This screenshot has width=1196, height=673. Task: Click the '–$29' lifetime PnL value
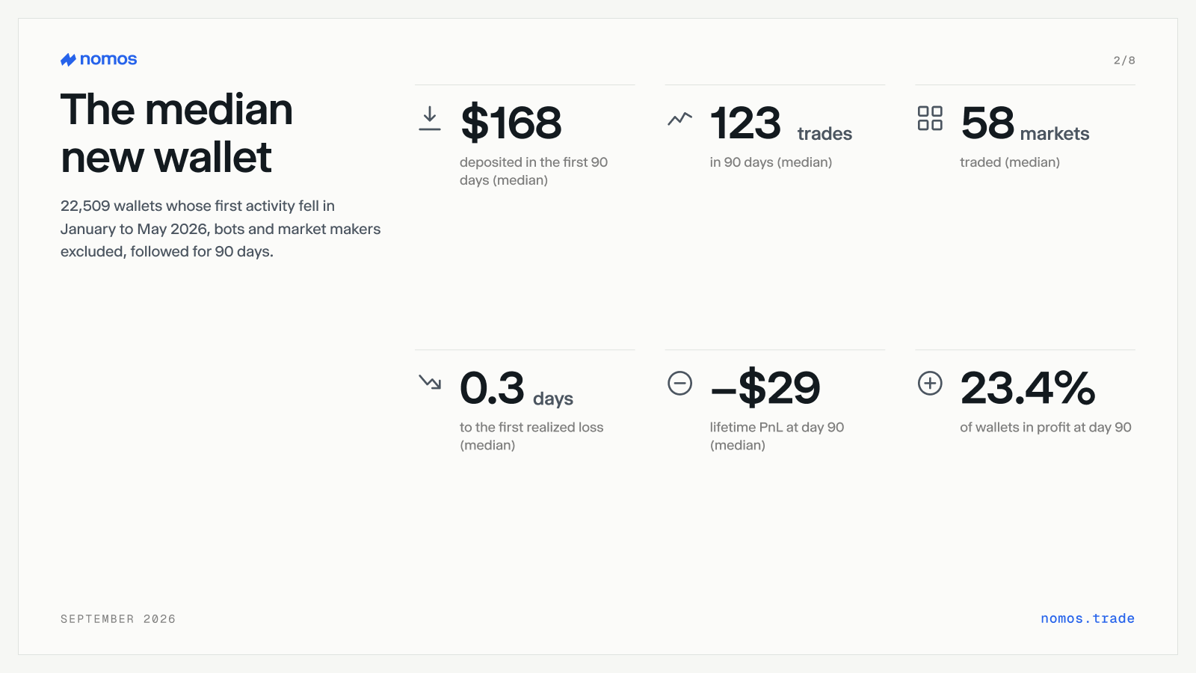(x=765, y=388)
